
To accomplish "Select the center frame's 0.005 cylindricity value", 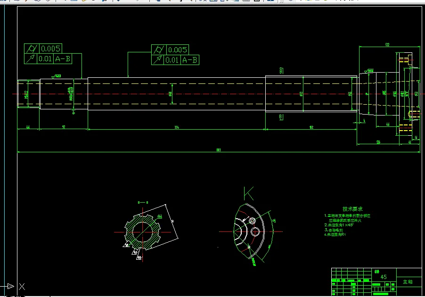I will click(x=178, y=50).
